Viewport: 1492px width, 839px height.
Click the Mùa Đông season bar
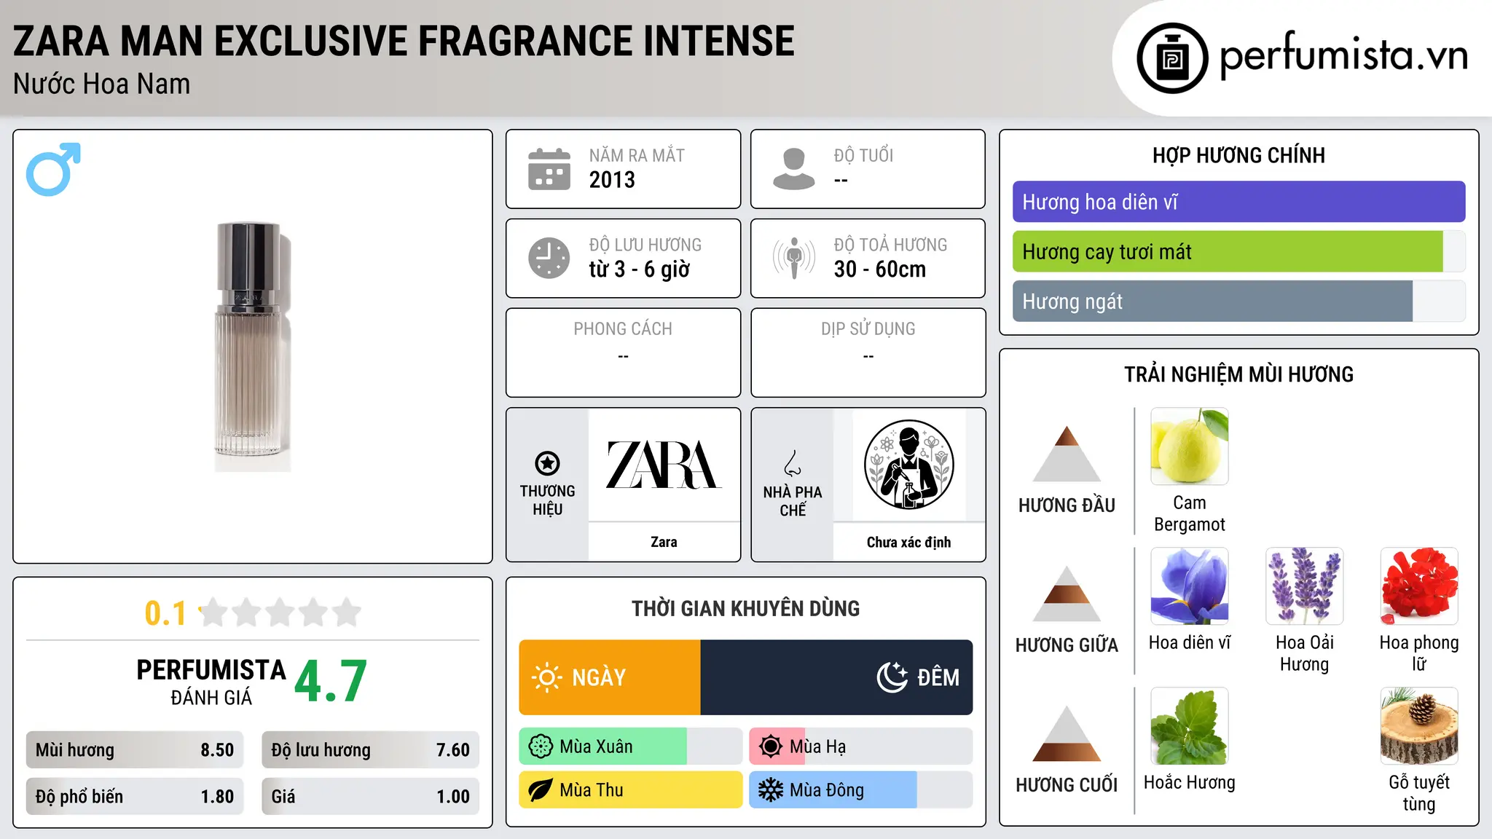click(861, 790)
